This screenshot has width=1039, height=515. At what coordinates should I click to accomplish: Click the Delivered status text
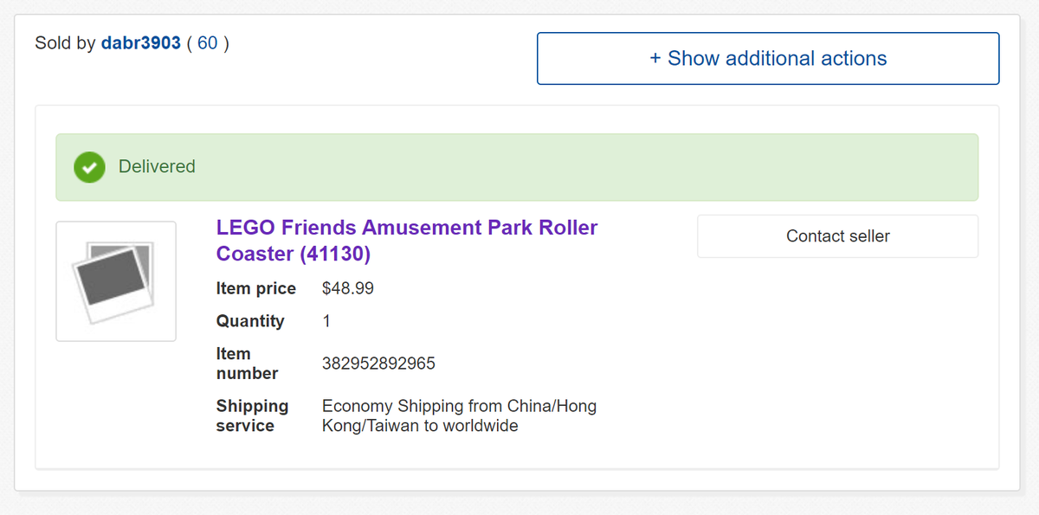(157, 167)
